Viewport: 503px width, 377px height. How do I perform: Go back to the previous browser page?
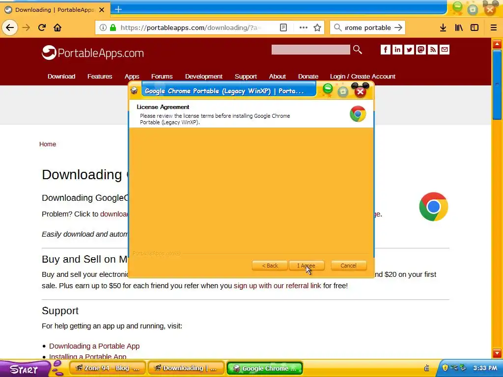click(x=10, y=27)
